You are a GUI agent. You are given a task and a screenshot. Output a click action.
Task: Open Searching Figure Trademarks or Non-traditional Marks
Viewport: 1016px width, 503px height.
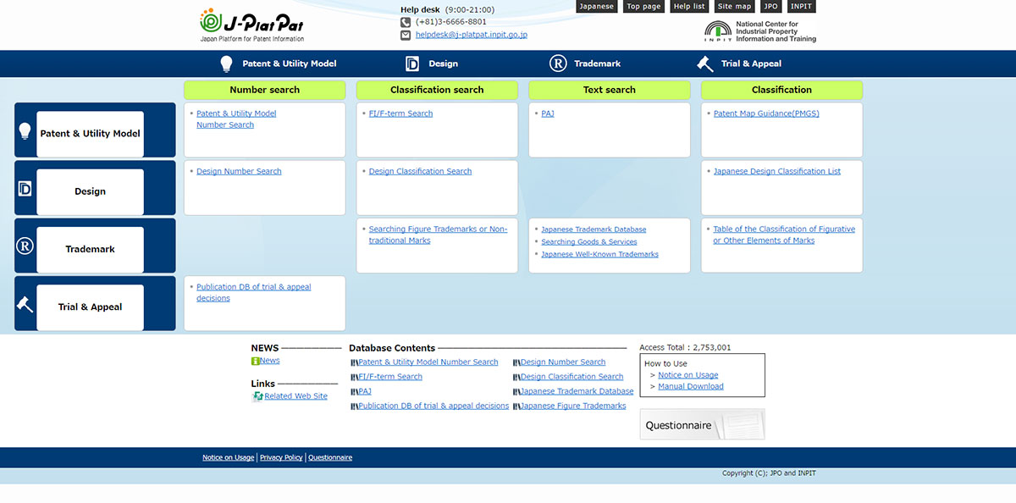click(438, 235)
